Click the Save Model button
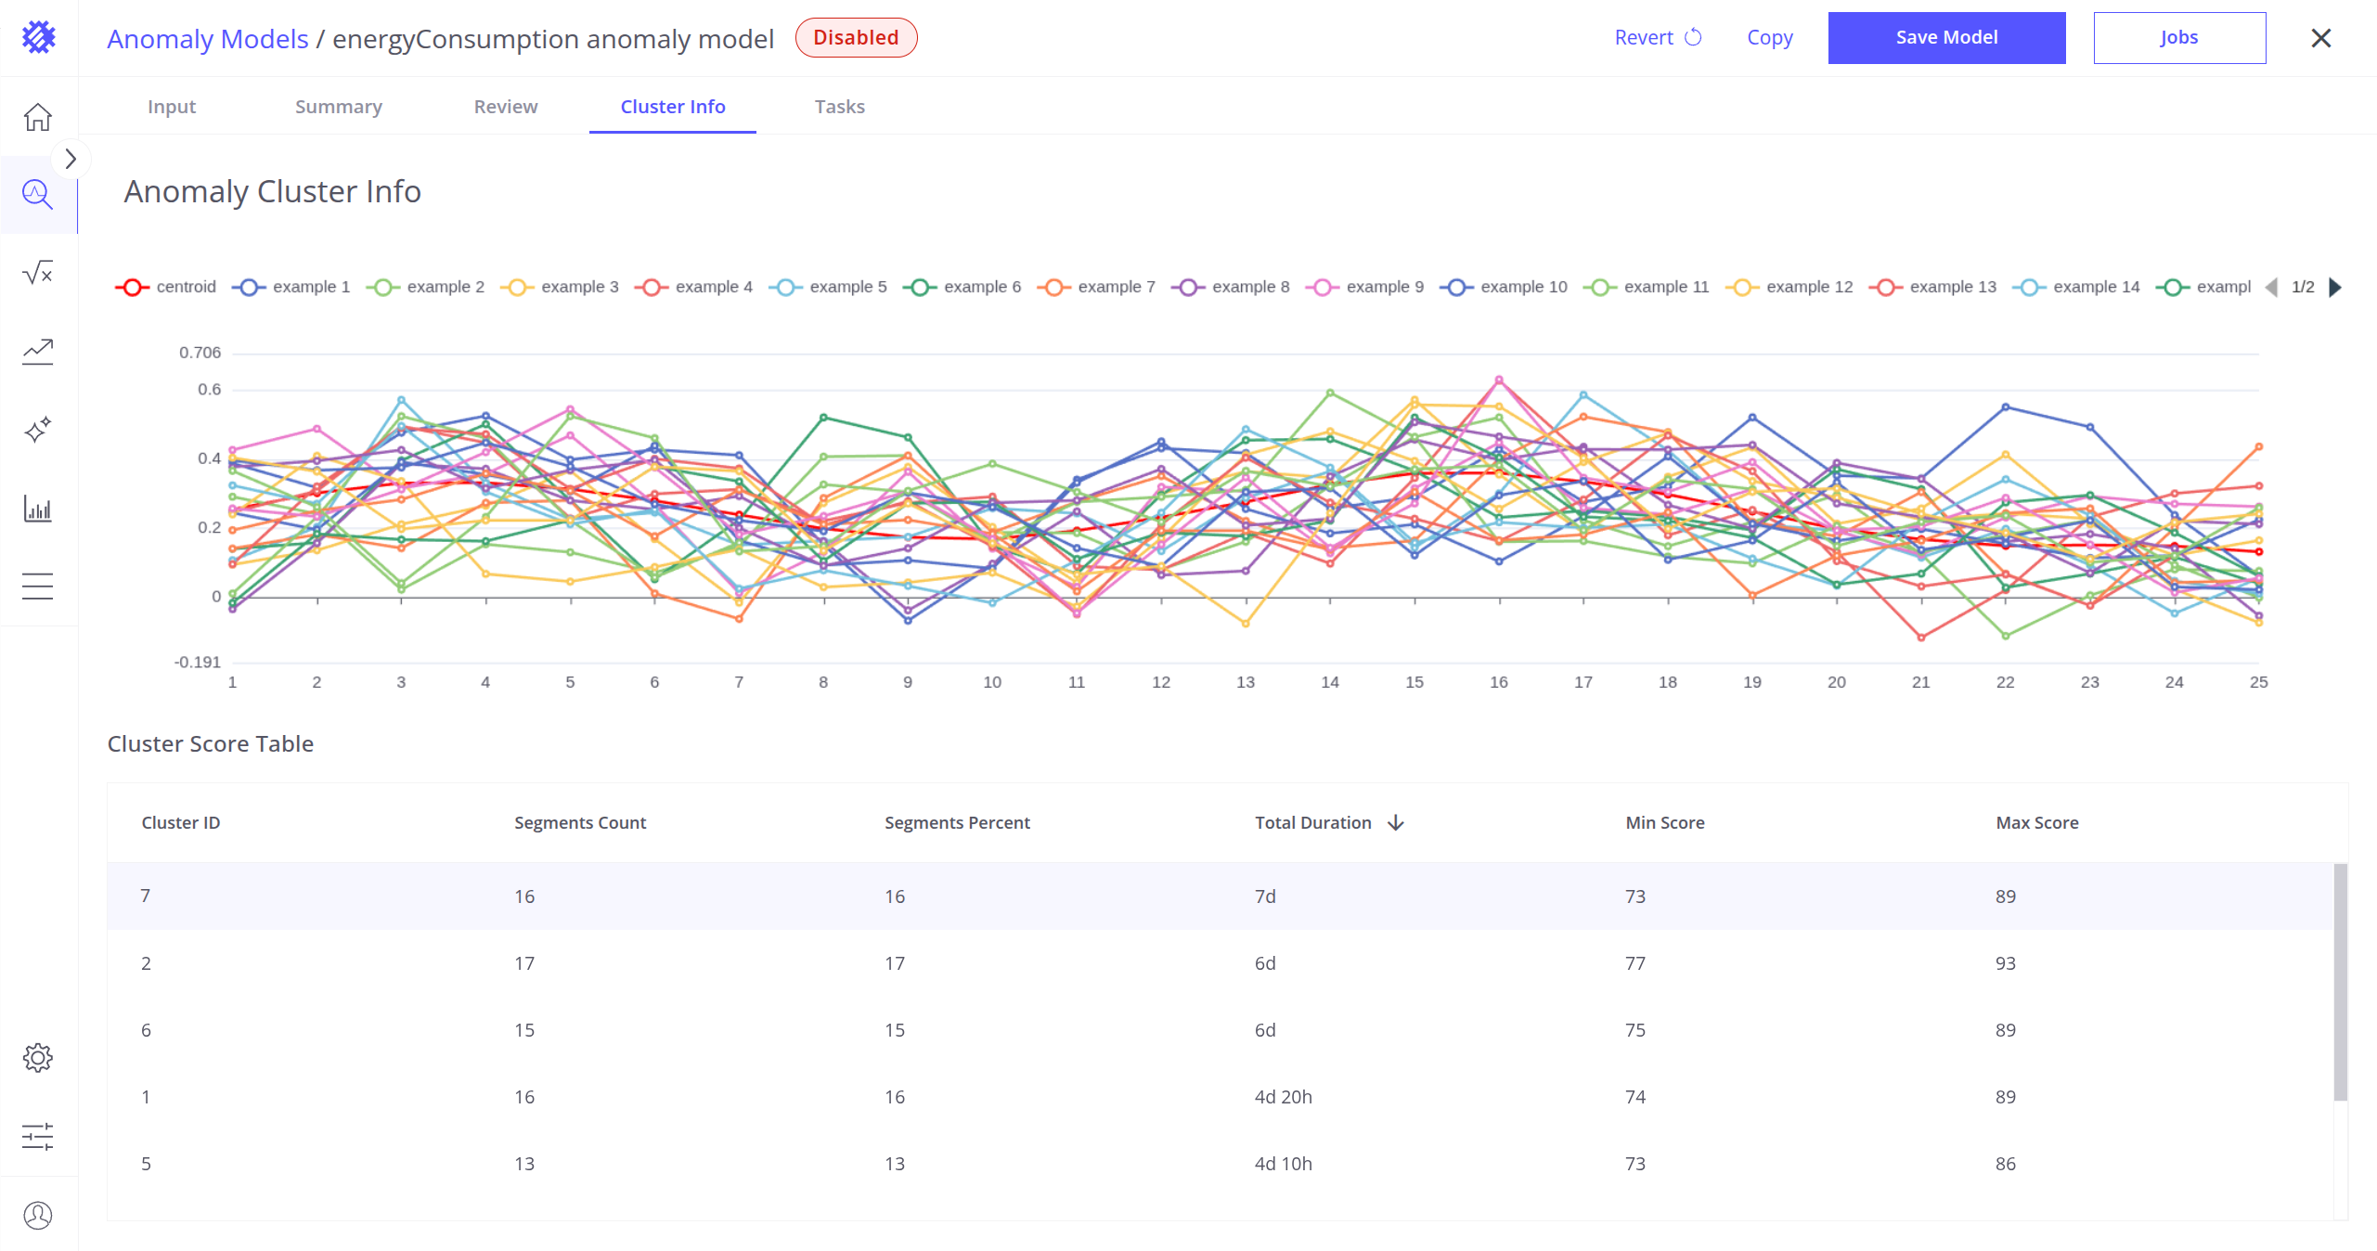Viewport: 2377px width, 1251px height. (1946, 38)
